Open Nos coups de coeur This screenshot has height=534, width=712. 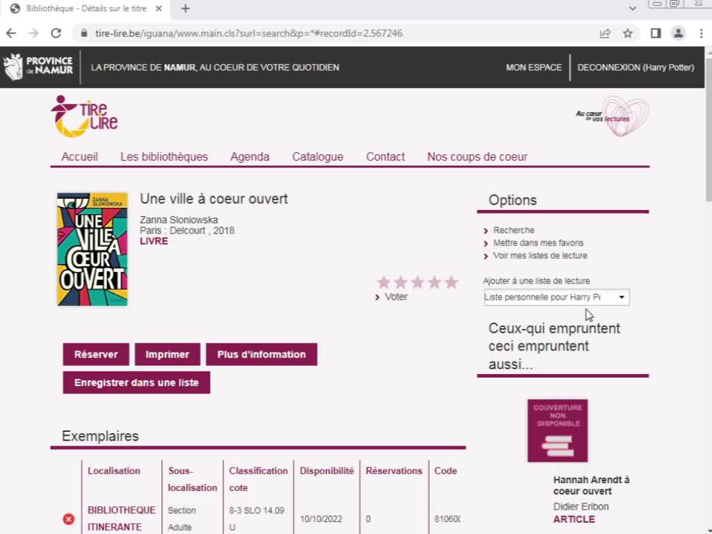[477, 156]
